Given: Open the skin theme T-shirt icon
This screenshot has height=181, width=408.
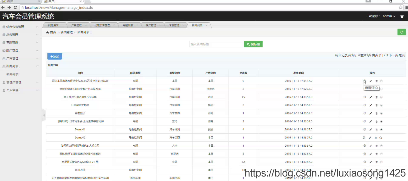Looking at the screenshot, I should [402, 16].
